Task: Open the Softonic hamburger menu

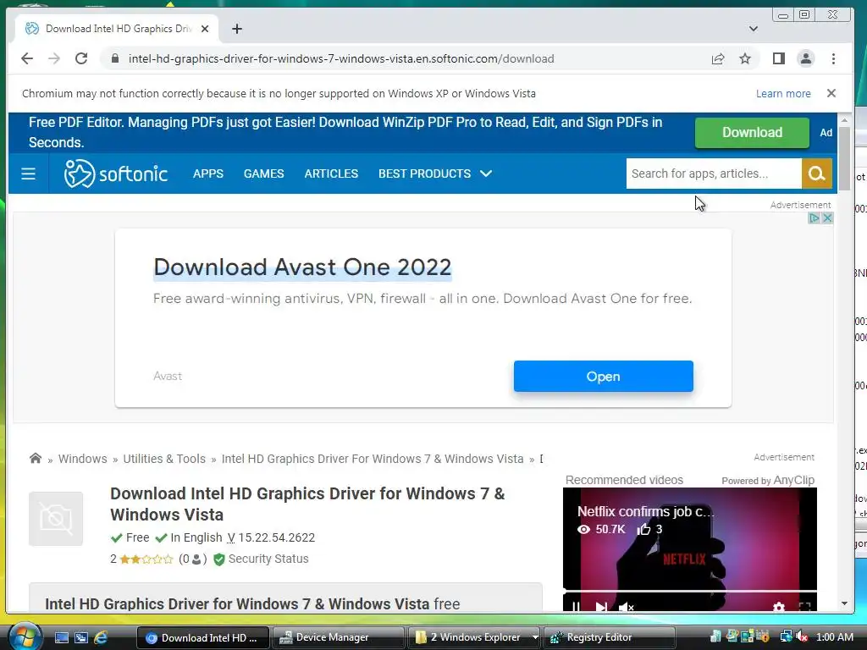Action: (x=28, y=174)
